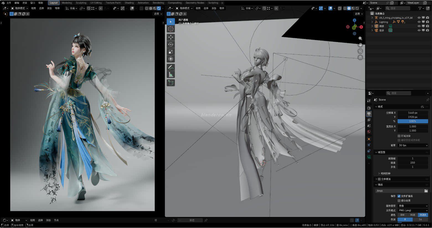Uncheck the 文件扩展名 checkbox
432x228 pixels.
tap(399, 196)
